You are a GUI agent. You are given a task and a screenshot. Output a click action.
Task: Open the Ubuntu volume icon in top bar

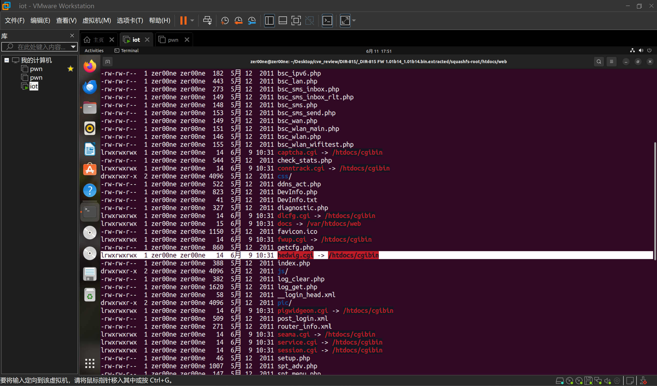pos(641,50)
